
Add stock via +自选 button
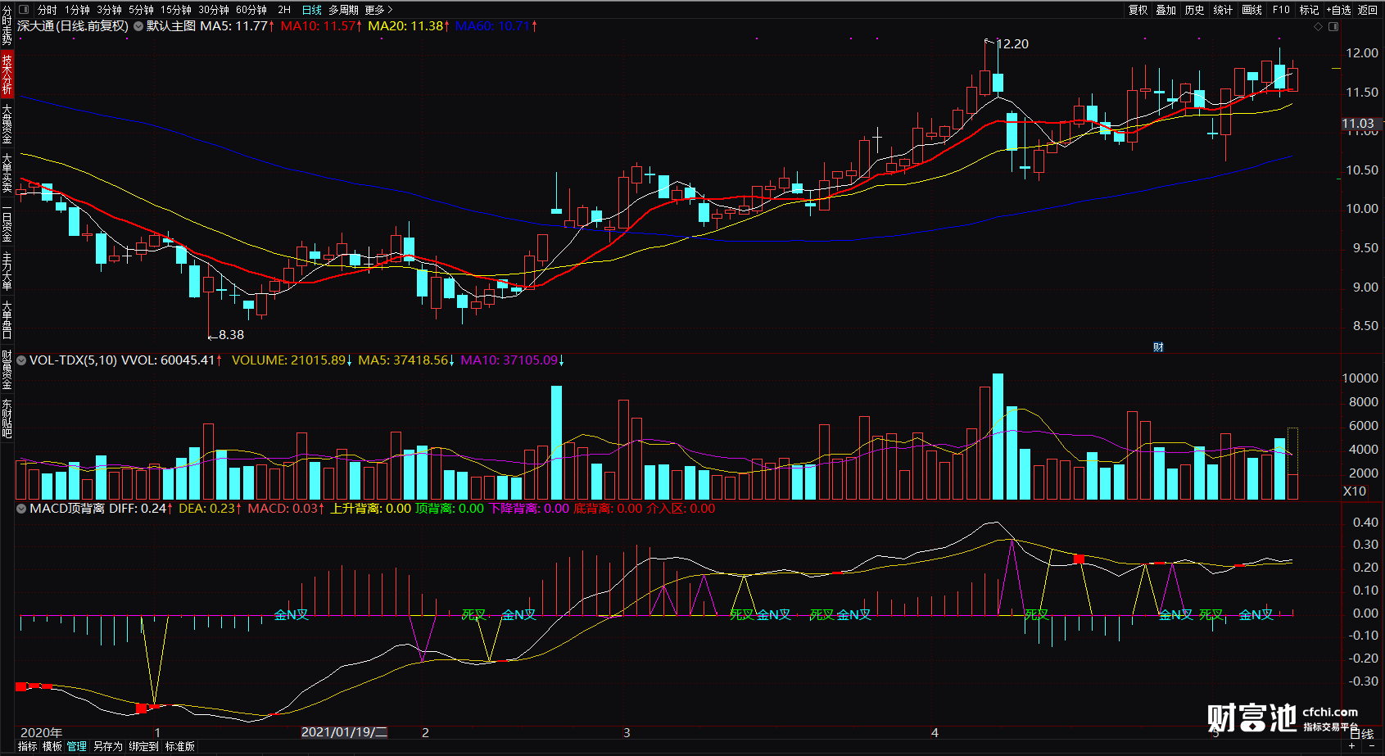(1338, 10)
